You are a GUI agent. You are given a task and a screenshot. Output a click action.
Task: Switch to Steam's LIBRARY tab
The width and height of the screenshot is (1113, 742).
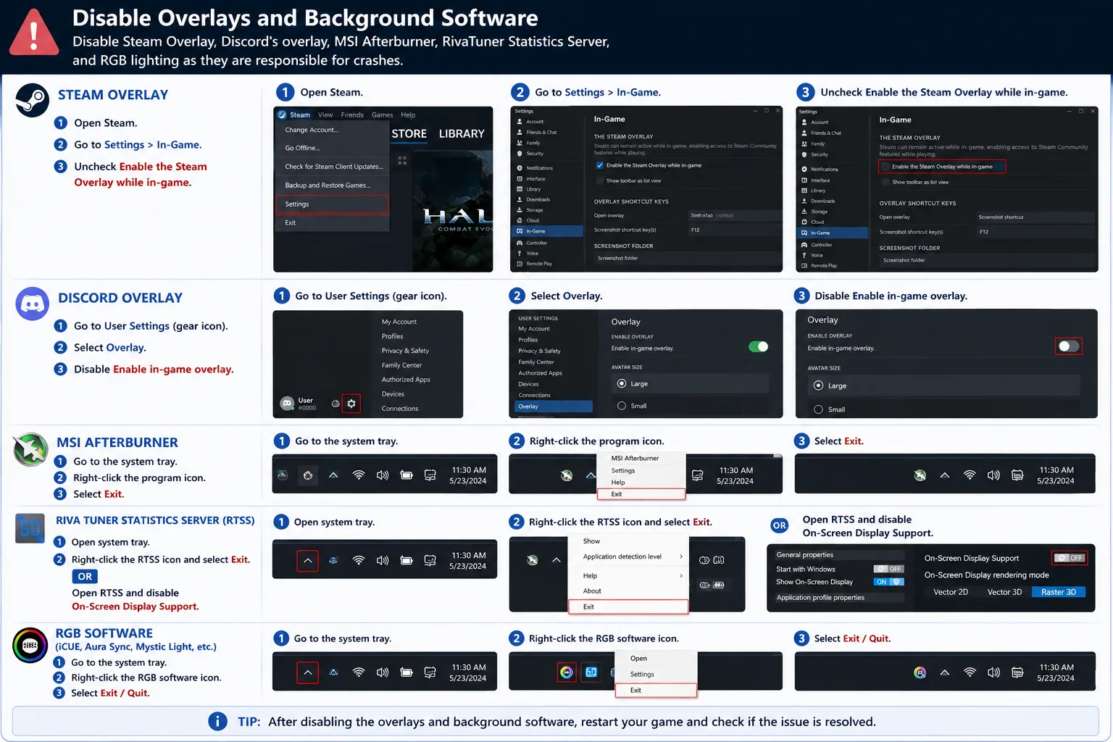[462, 134]
